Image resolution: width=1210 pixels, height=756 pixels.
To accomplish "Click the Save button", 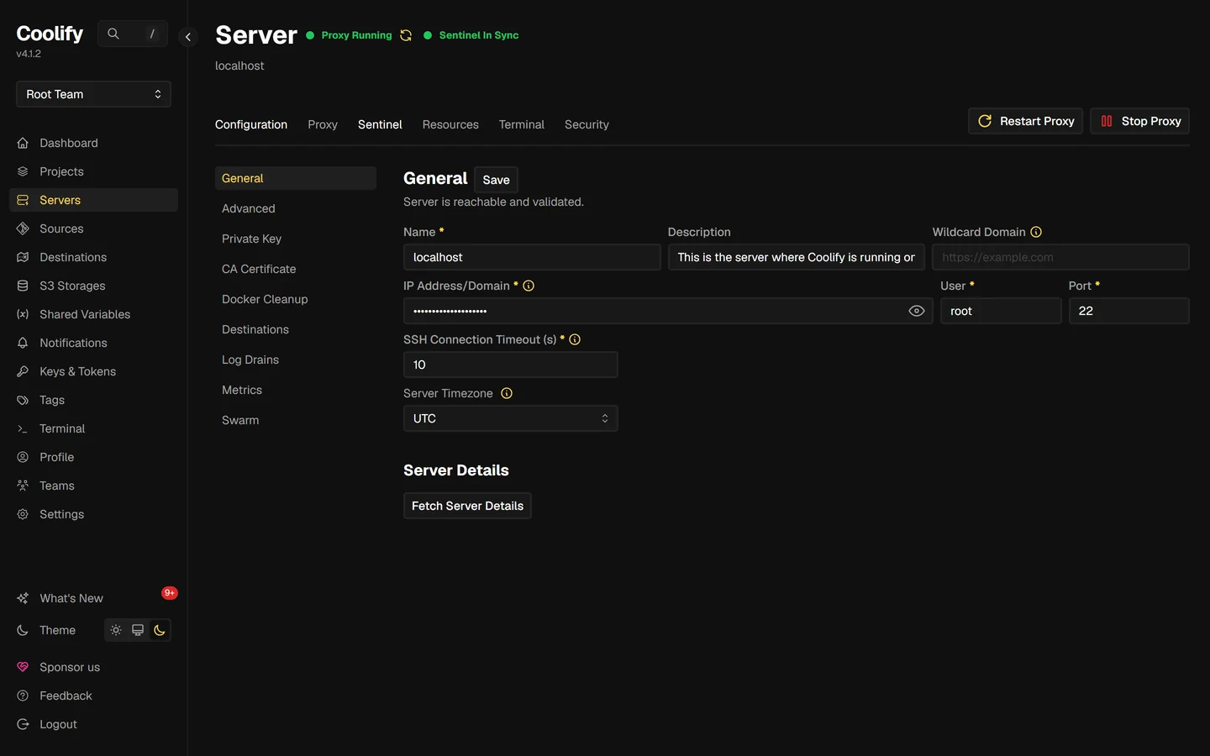I will pyautogui.click(x=496, y=180).
